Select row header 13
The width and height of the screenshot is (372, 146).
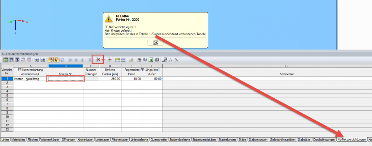(7, 130)
